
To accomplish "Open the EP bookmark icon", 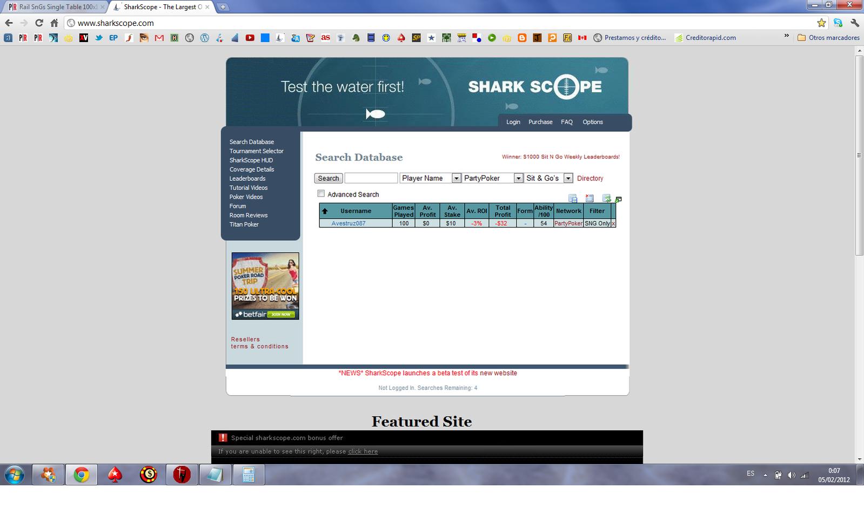I will 113,38.
